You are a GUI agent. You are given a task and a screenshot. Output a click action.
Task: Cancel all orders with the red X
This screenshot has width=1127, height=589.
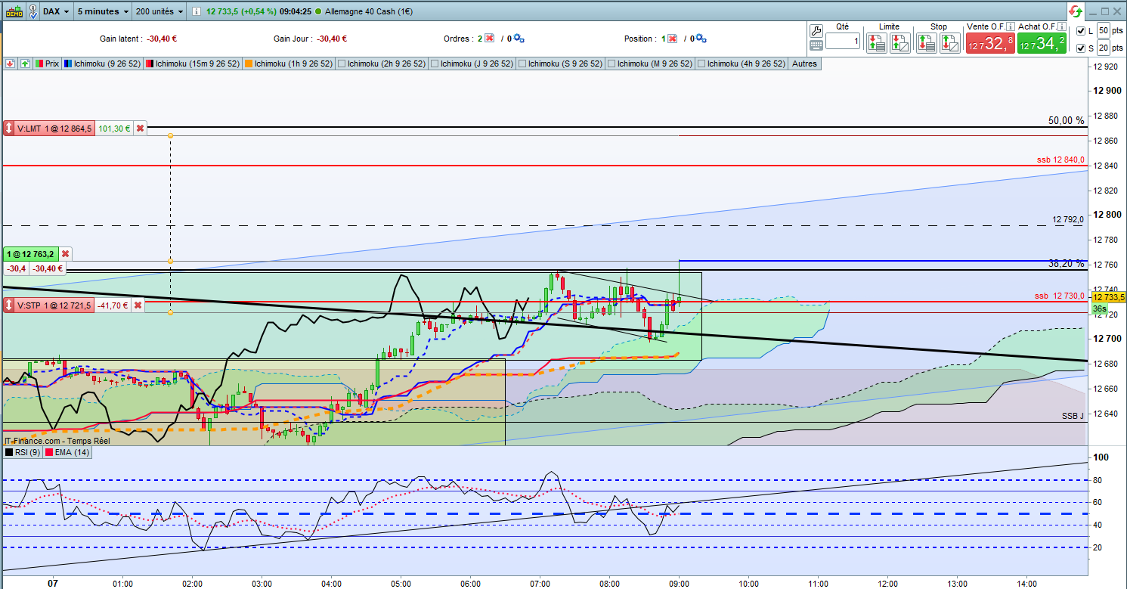click(x=489, y=39)
